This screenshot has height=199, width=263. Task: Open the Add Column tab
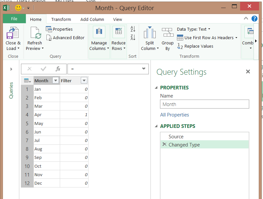coord(92,19)
